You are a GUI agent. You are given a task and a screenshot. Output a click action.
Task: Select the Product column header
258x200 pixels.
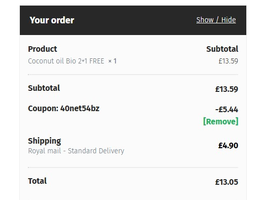42,49
